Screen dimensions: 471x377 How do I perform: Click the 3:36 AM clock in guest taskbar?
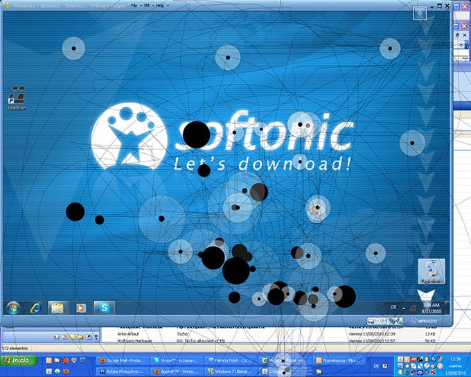431,308
